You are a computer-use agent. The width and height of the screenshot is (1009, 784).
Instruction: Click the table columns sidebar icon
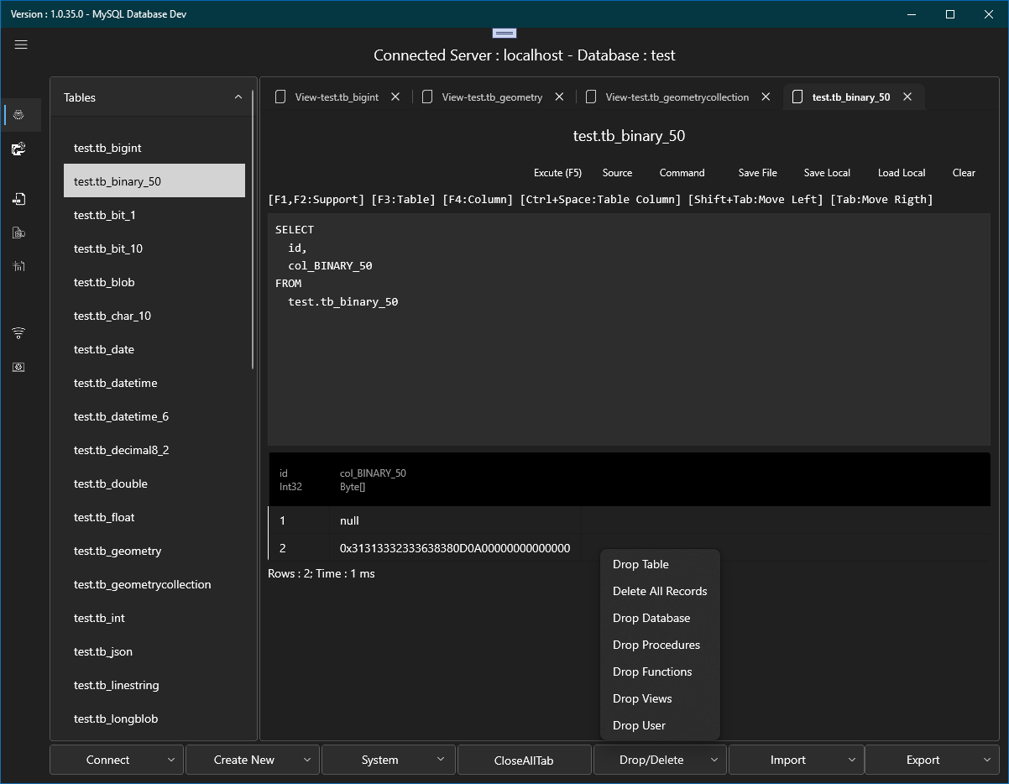point(18,266)
